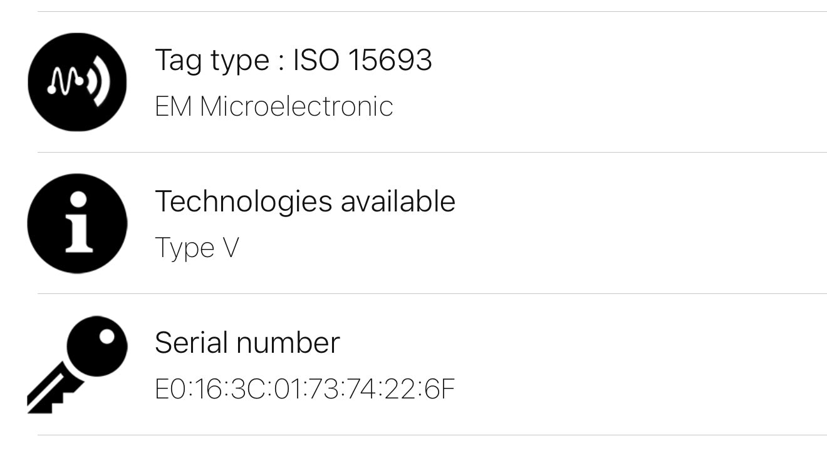Click the "EM Microelectronic" manufacturer text
This screenshot has height=451, width=827.
point(274,106)
